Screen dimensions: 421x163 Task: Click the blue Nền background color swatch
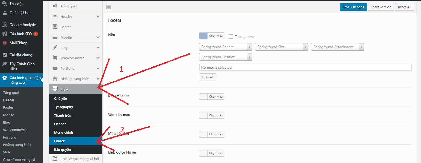point(203,36)
